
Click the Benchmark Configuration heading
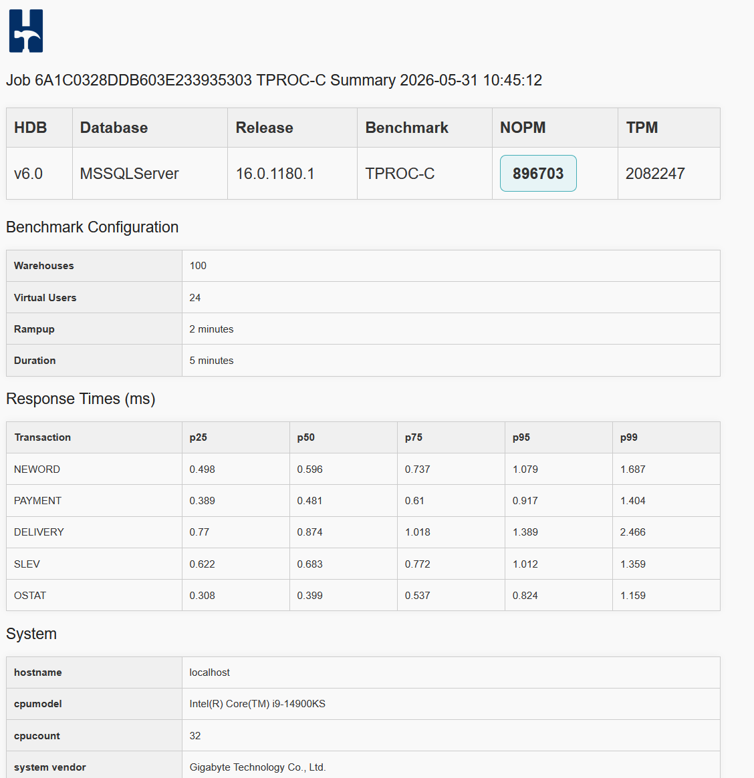(x=92, y=227)
